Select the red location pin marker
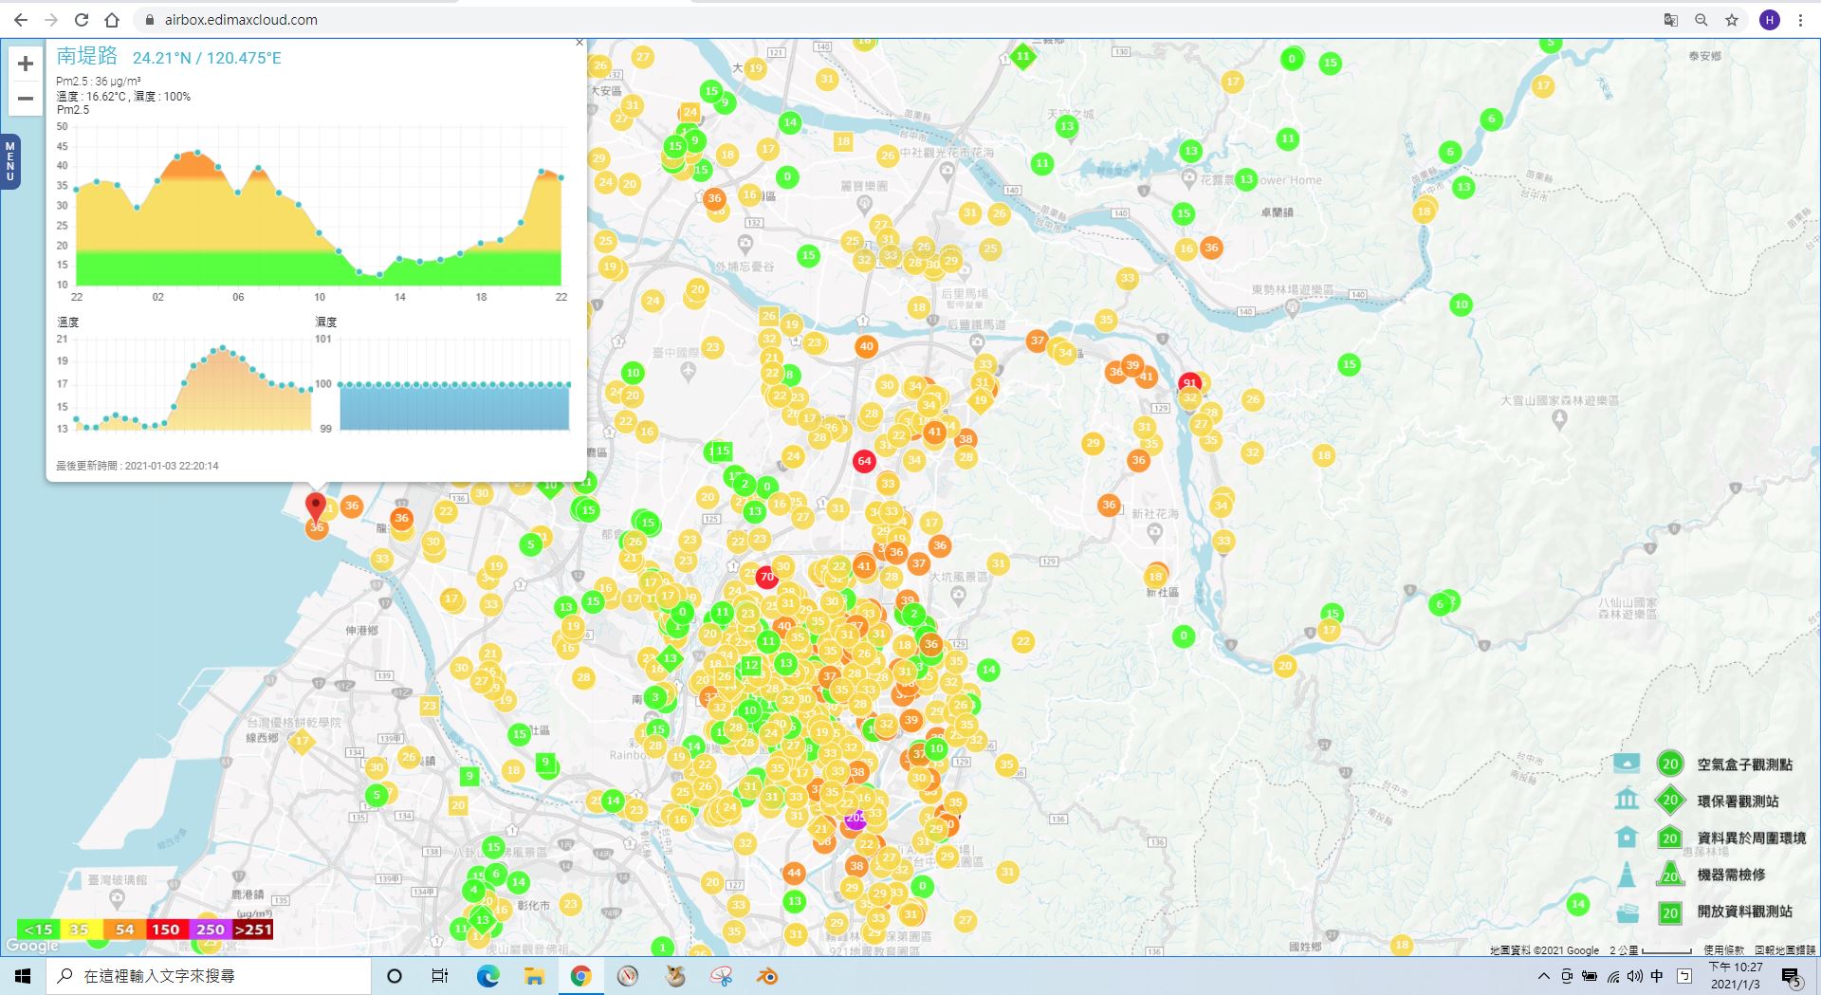The image size is (1821, 995). click(x=316, y=507)
